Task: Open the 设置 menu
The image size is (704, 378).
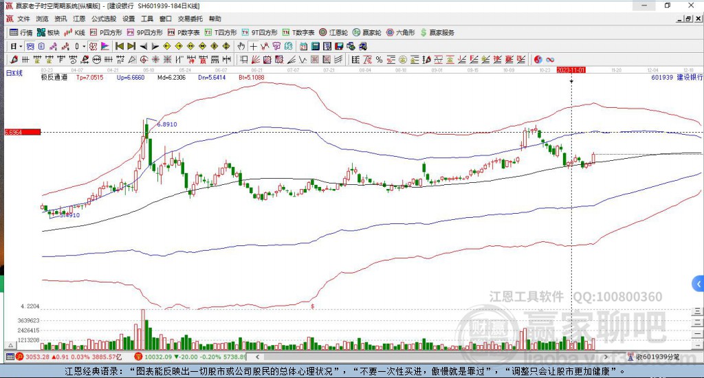Action: pyautogui.click(x=129, y=19)
